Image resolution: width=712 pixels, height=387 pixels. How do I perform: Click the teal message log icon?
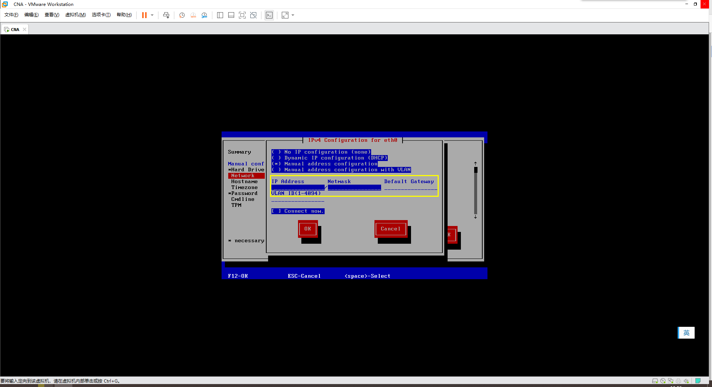pyautogui.click(x=698, y=381)
